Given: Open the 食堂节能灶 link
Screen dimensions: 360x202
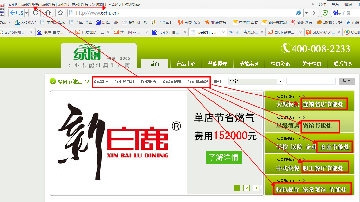Looking at the screenshot, I should (x=335, y=147).
